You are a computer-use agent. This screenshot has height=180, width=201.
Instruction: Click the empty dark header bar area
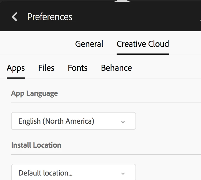(x=139, y=17)
